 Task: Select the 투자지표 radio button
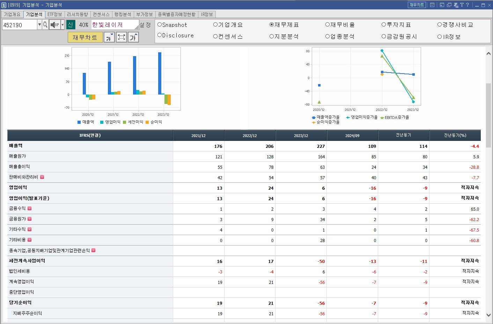[384, 24]
